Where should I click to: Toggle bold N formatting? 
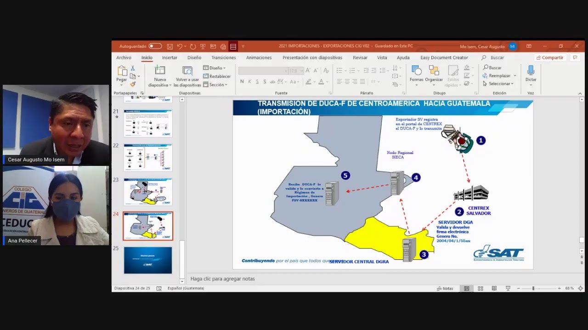point(242,82)
